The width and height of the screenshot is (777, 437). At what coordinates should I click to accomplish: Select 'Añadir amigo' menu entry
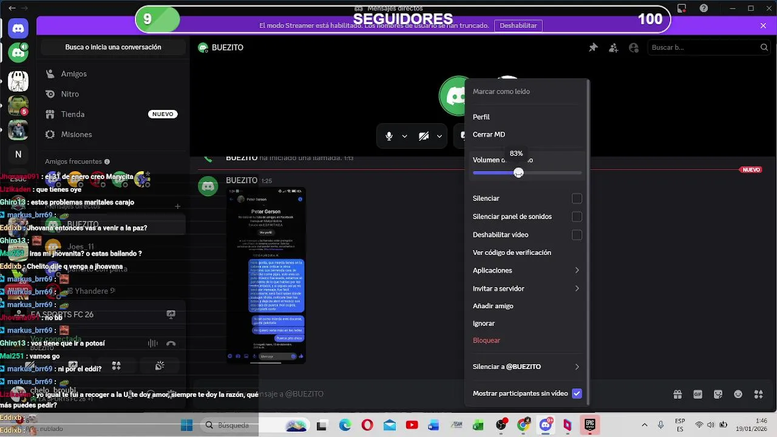[x=493, y=307]
